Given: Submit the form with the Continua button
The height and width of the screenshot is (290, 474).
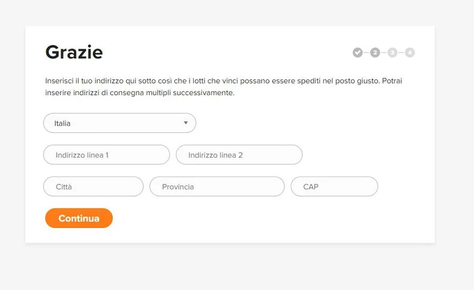Looking at the screenshot, I should [79, 218].
